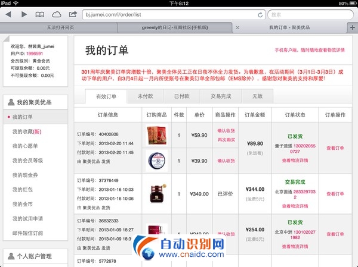
Task: Tap the 下午8:12 clock in status bar
Action: (x=179, y=3)
